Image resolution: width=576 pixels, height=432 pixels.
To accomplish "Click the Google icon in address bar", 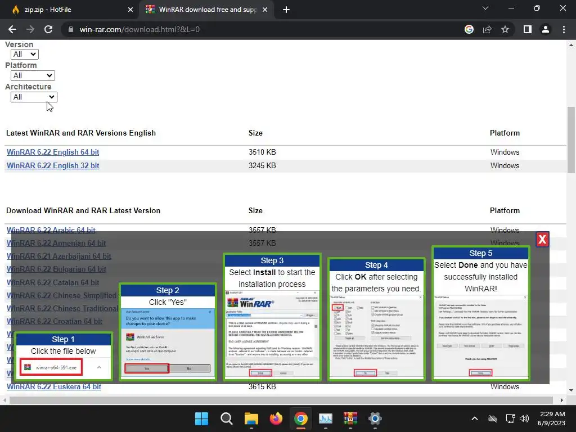I will coord(469,29).
